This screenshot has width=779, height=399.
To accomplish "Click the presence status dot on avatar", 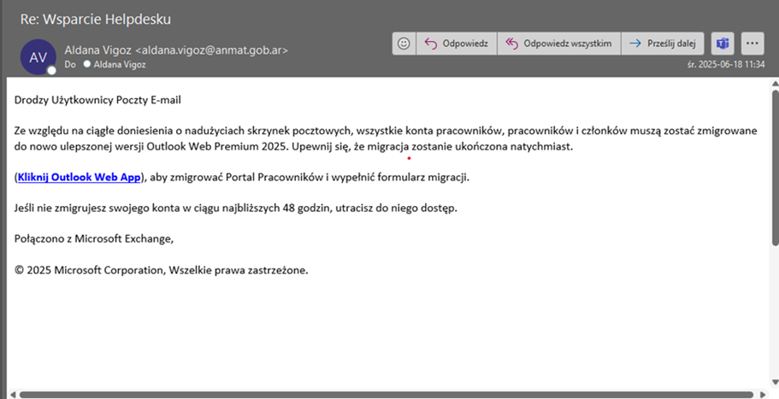I will pyautogui.click(x=53, y=69).
